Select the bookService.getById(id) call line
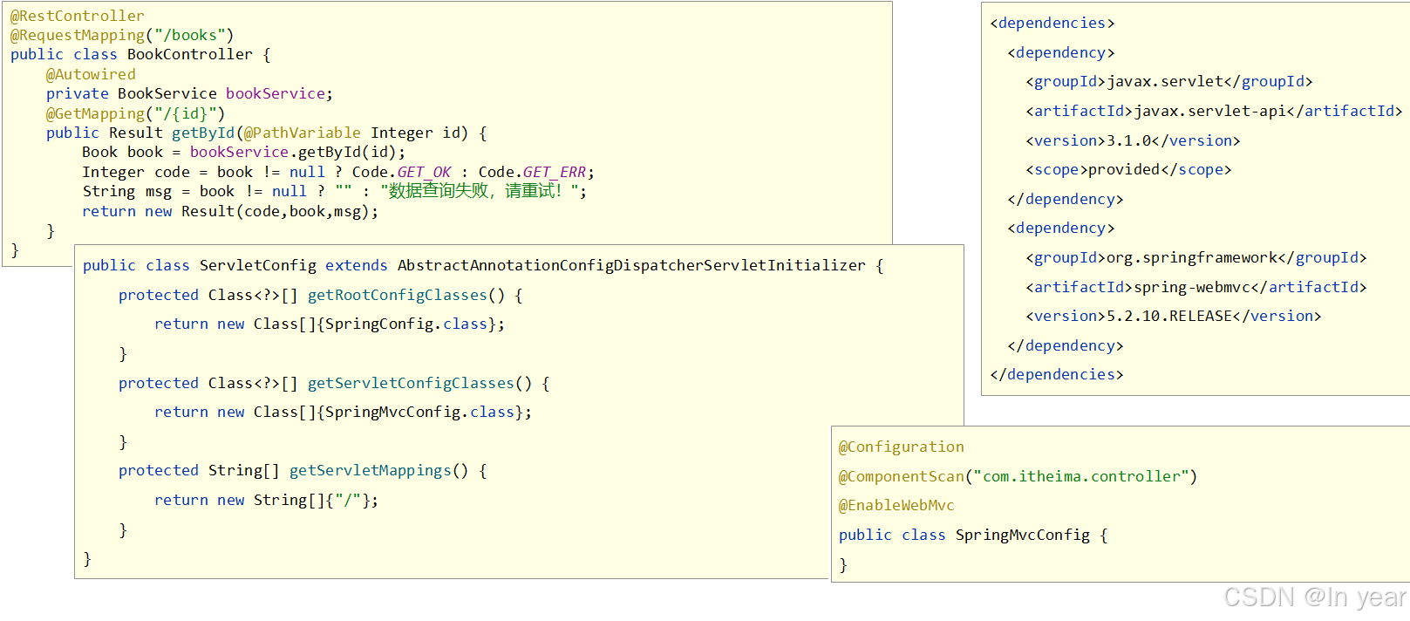Image resolution: width=1410 pixels, height=621 pixels. [244, 152]
